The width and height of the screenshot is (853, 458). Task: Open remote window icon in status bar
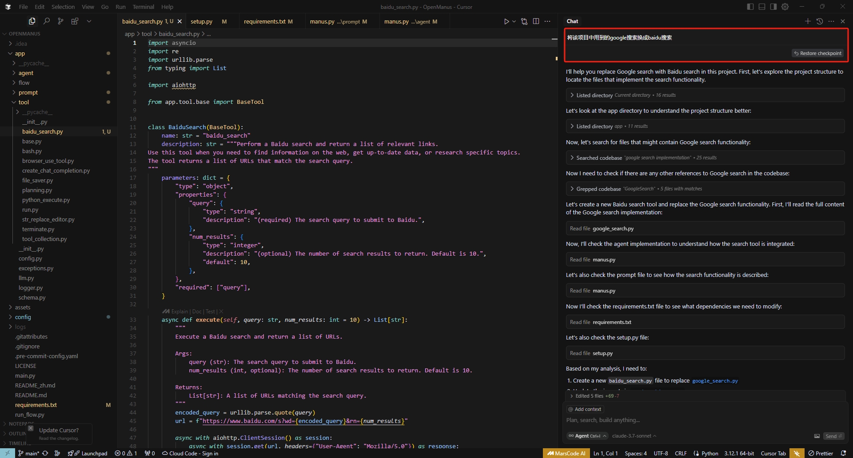tap(8, 453)
